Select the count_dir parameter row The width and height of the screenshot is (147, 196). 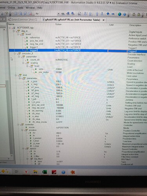(x=78, y=60)
